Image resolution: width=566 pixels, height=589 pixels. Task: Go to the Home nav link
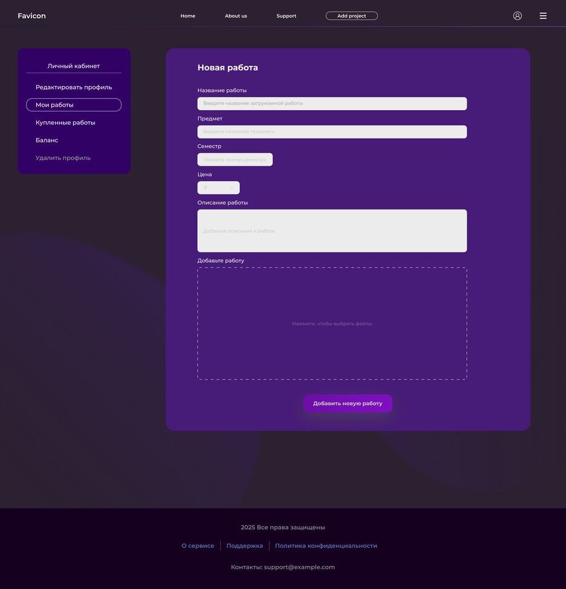click(188, 16)
